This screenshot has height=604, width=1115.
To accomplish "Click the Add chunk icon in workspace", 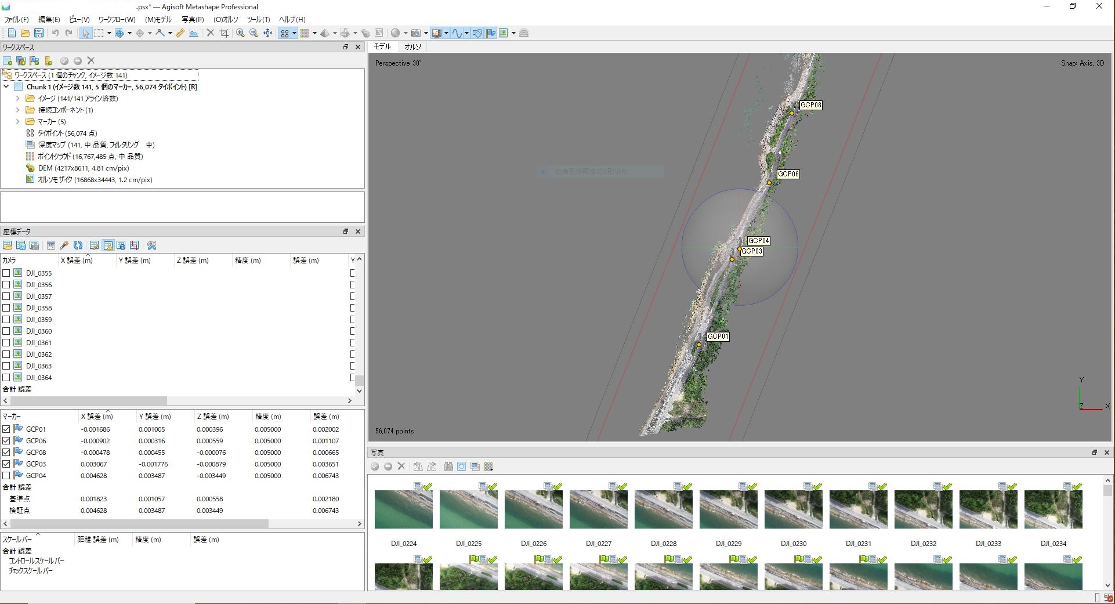I will (8, 61).
